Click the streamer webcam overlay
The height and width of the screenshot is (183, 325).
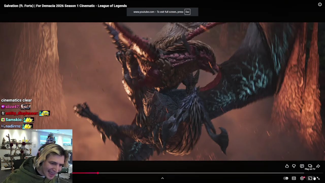(36, 156)
